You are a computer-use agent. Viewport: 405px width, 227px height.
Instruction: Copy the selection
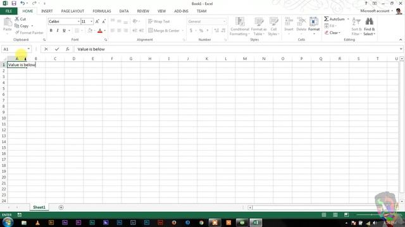(x=22, y=26)
